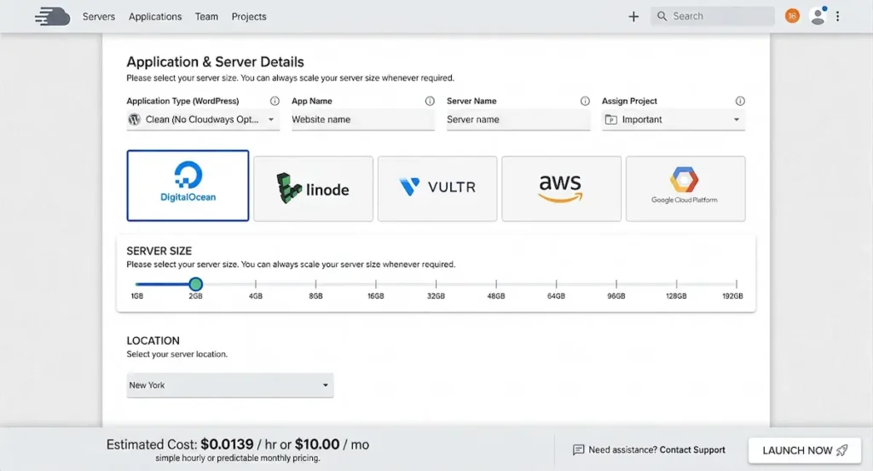Click App Name info icon
Viewport: 873px width, 471px height.
(x=430, y=101)
